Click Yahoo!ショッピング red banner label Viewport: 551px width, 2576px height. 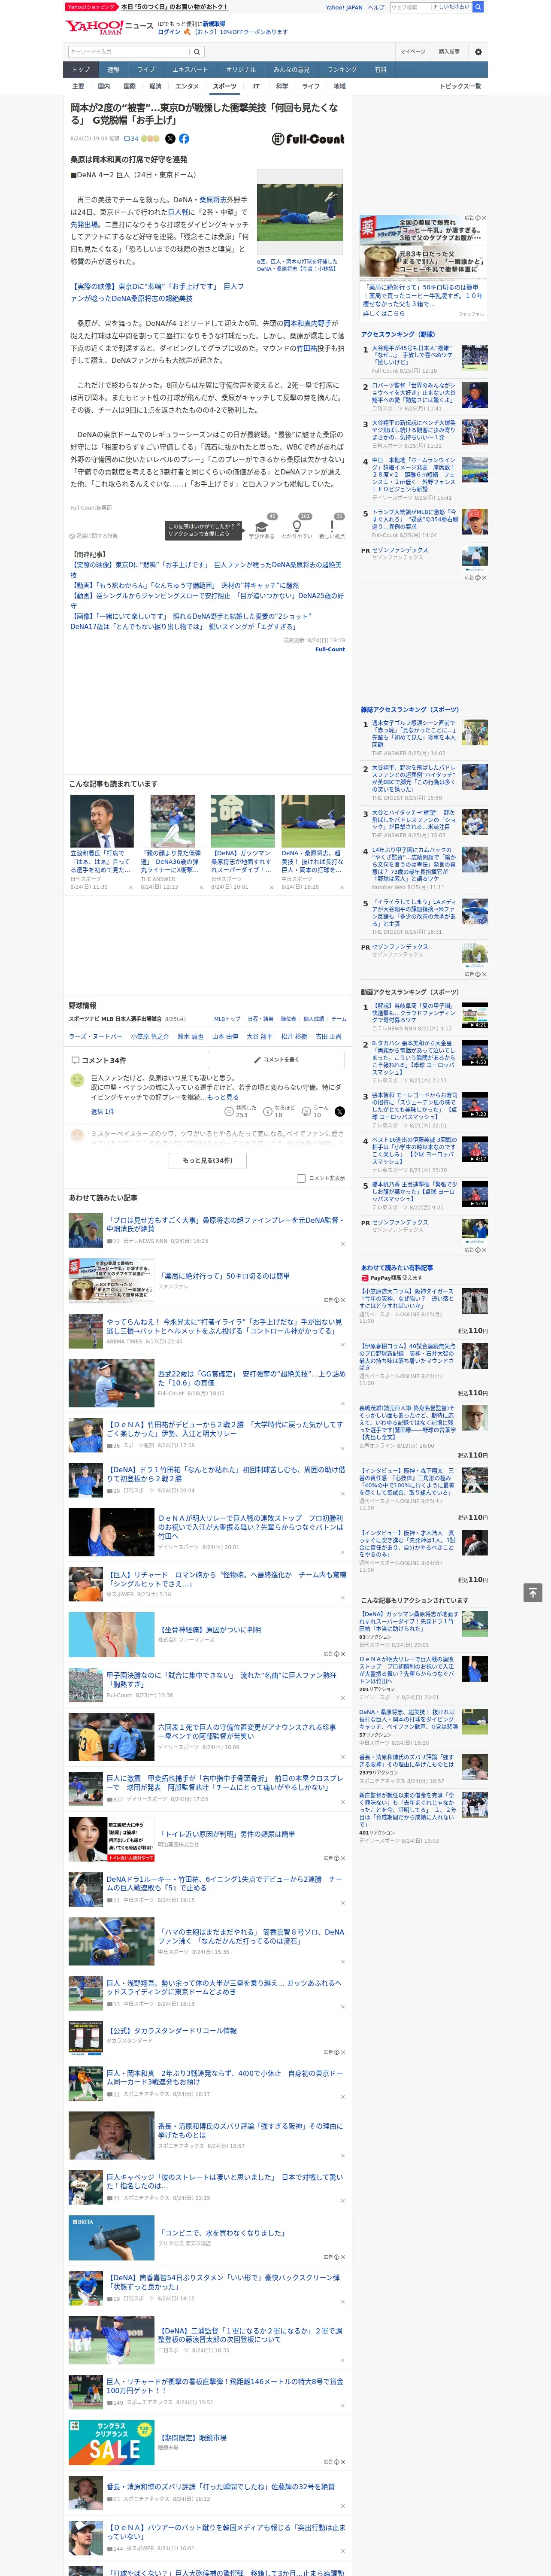(91, 7)
